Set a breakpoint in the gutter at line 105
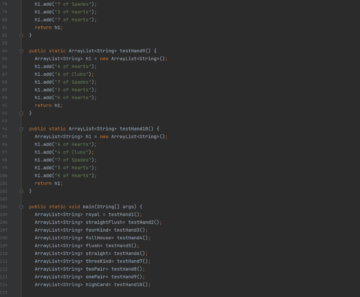Image resolution: width=360 pixels, height=297 pixels. tap(14, 214)
